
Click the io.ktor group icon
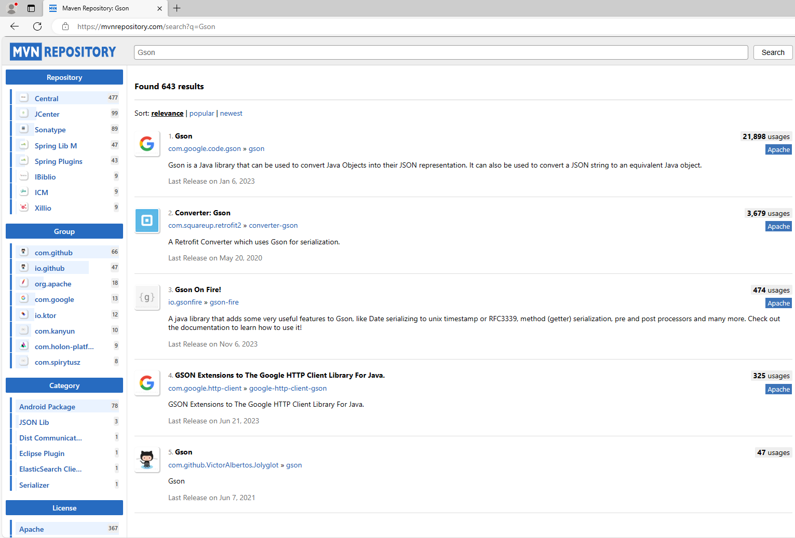pos(24,315)
